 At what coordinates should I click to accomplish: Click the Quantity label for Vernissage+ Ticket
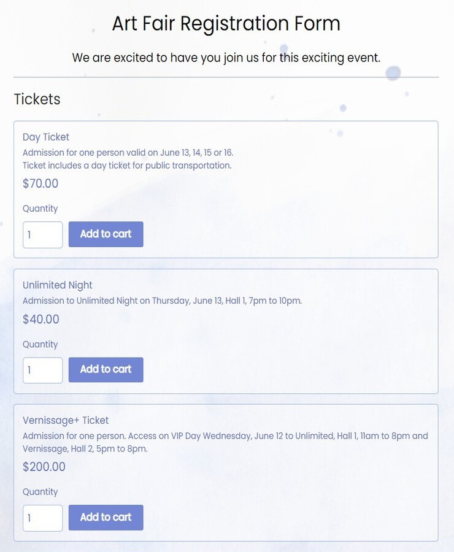[x=40, y=490]
